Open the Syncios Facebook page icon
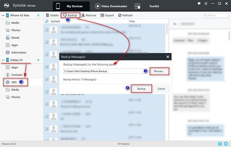 click(220, 144)
